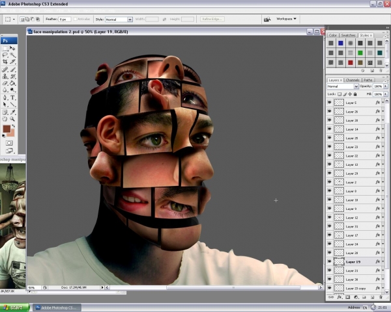Switch to the Color tab
Image resolution: width=391 pixels, height=312 pixels.
pos(332,35)
